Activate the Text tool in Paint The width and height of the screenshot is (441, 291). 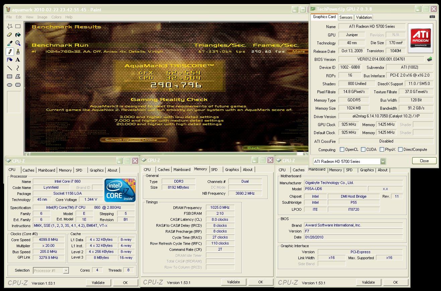[18, 60]
